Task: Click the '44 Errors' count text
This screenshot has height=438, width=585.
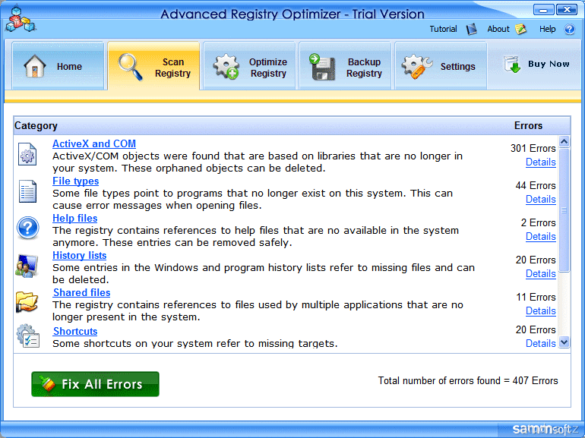Action: coord(536,186)
